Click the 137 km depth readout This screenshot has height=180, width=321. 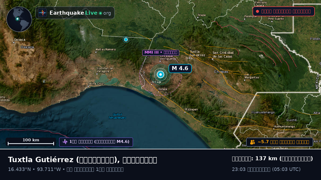click(x=272, y=159)
